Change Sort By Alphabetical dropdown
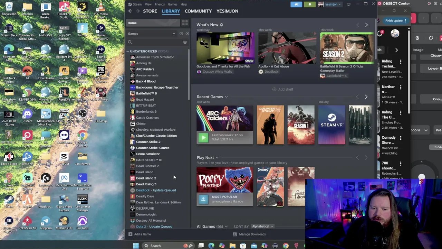The image size is (442, 249). pyautogui.click(x=262, y=227)
